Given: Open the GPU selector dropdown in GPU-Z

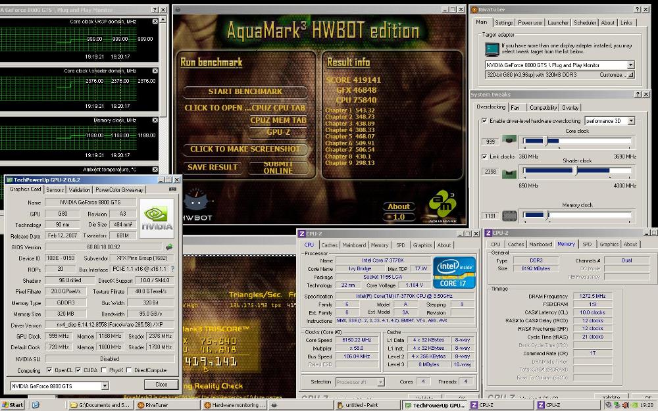Looking at the screenshot, I should (105, 386).
